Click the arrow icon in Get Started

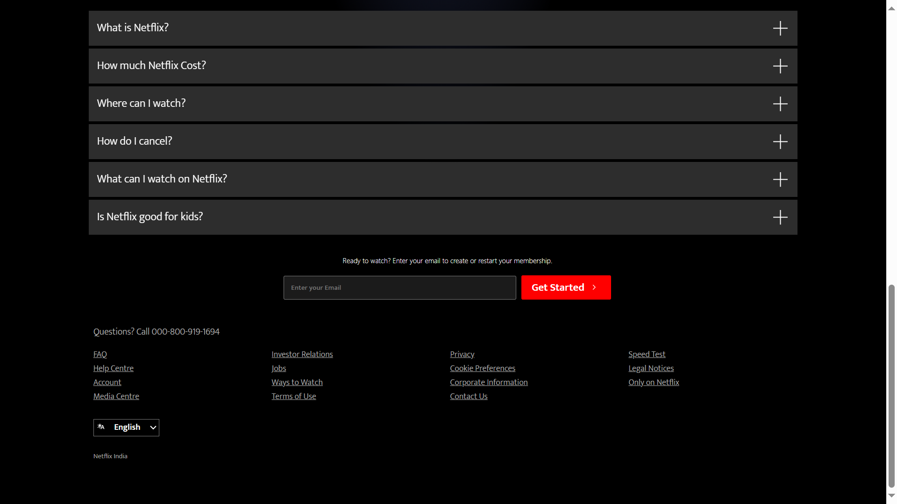594,287
